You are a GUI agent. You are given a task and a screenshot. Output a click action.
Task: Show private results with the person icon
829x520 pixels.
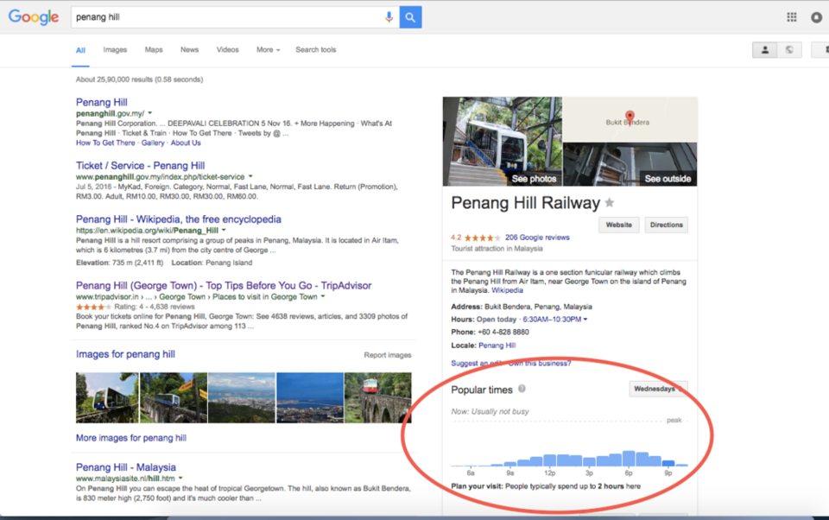click(x=764, y=50)
